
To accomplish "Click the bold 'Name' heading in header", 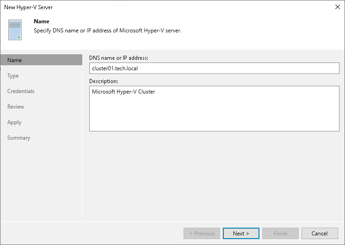I will click(41, 21).
